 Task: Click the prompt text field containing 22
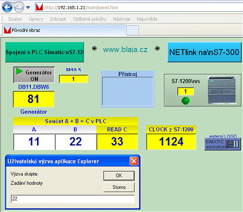[73, 198]
